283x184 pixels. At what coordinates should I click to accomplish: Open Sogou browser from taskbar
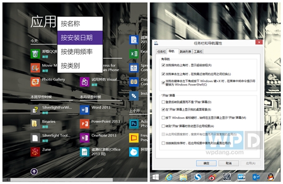[x=198, y=177]
